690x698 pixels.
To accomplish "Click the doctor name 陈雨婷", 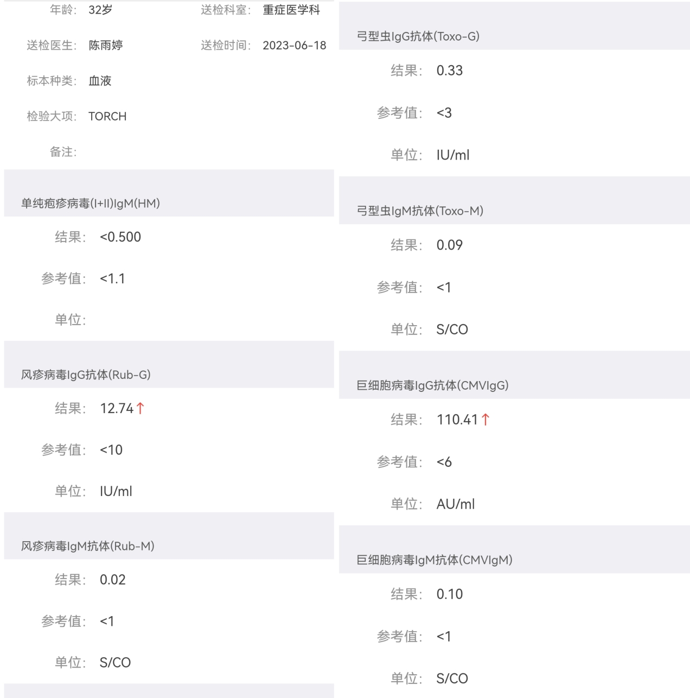I will [106, 46].
